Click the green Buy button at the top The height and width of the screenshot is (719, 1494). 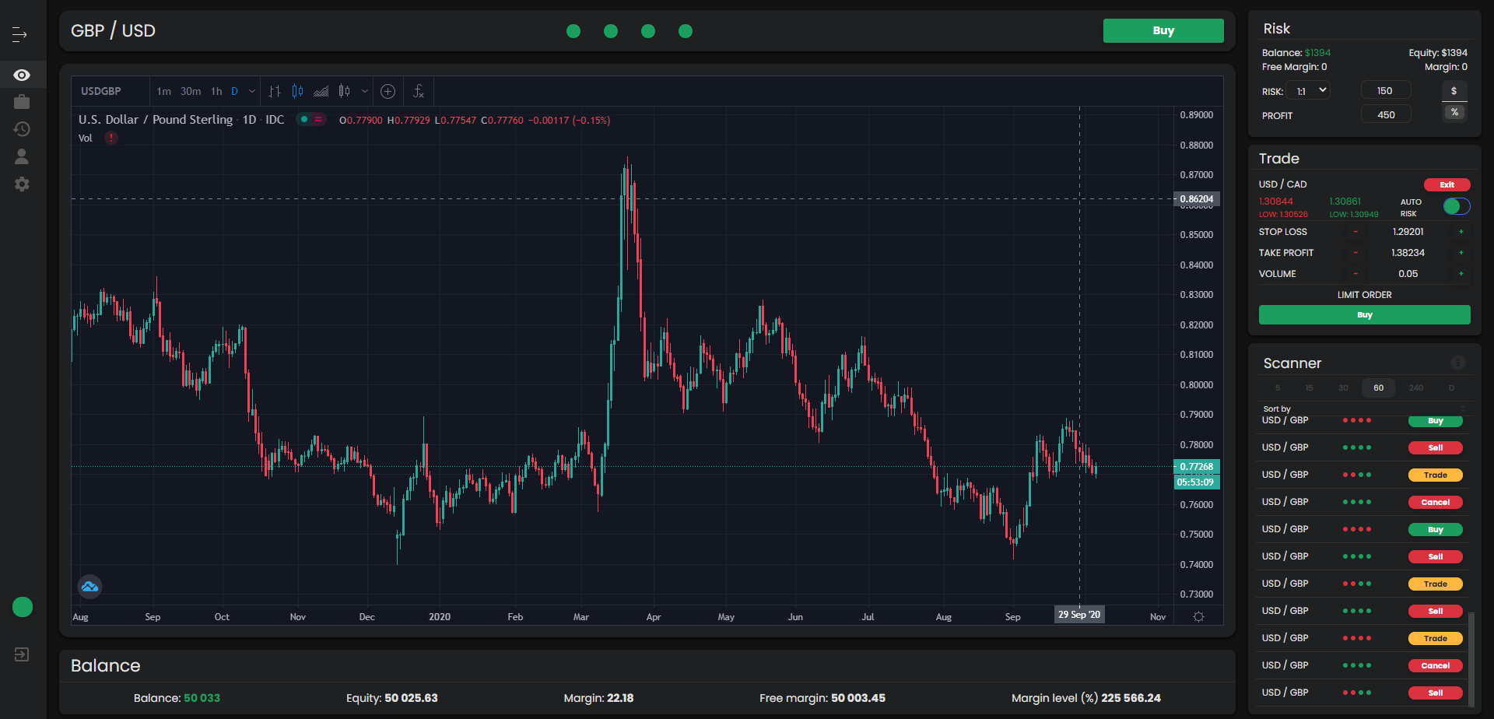(1163, 30)
